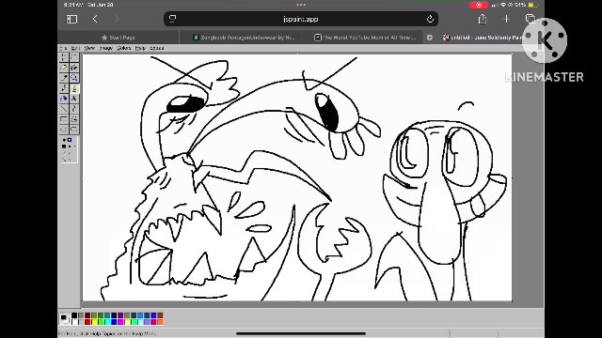Select the rectangular Select tool
The width and height of the screenshot is (602, 338).
click(x=74, y=57)
